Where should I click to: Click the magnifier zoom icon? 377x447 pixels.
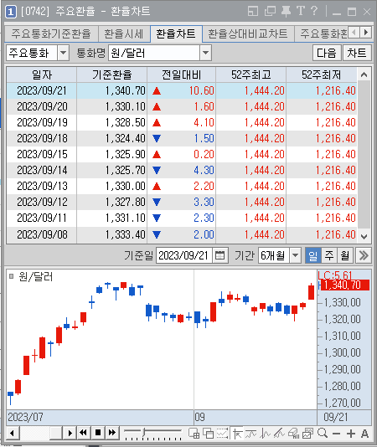tap(323, 434)
